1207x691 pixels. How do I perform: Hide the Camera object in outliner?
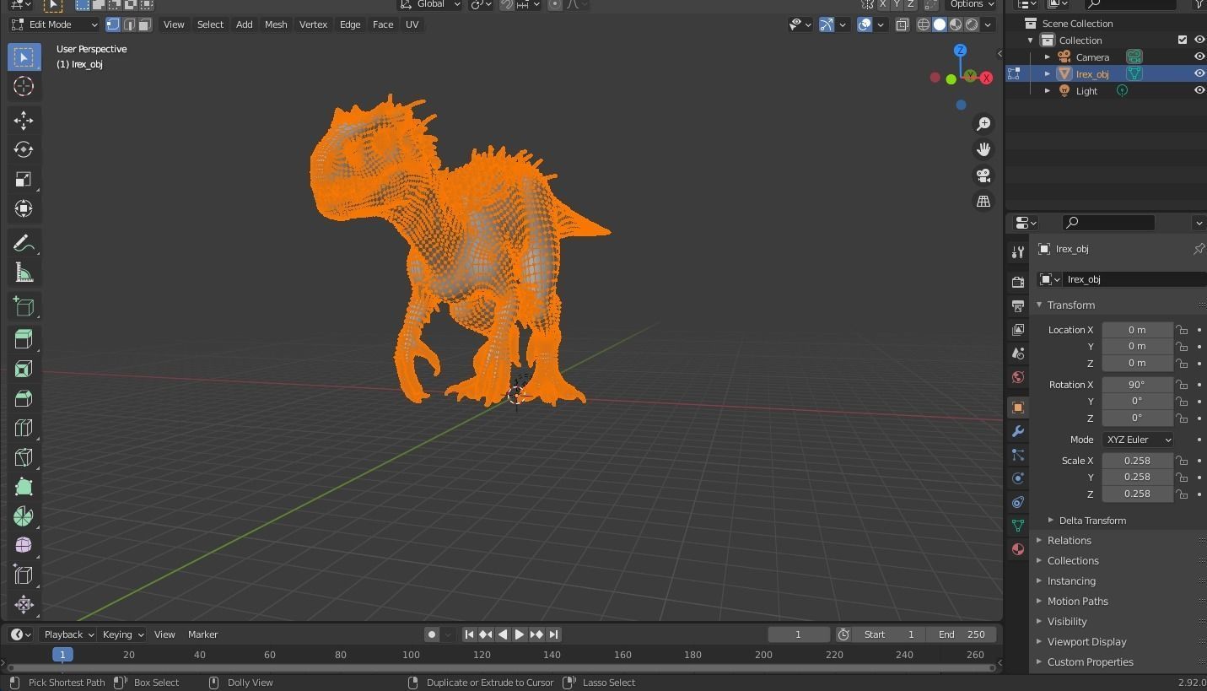click(1199, 57)
